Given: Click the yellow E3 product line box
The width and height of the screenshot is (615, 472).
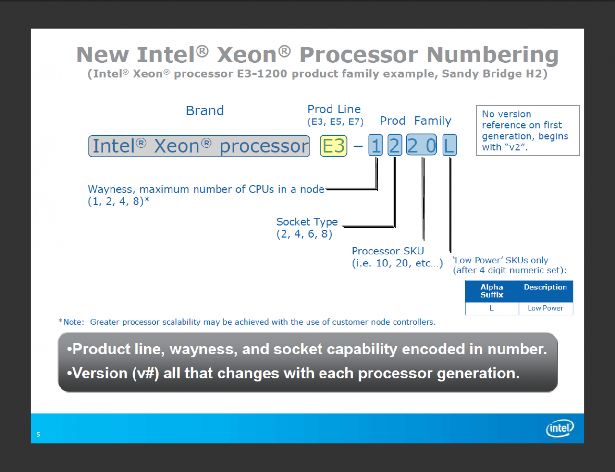Looking at the screenshot, I should pyautogui.click(x=334, y=146).
